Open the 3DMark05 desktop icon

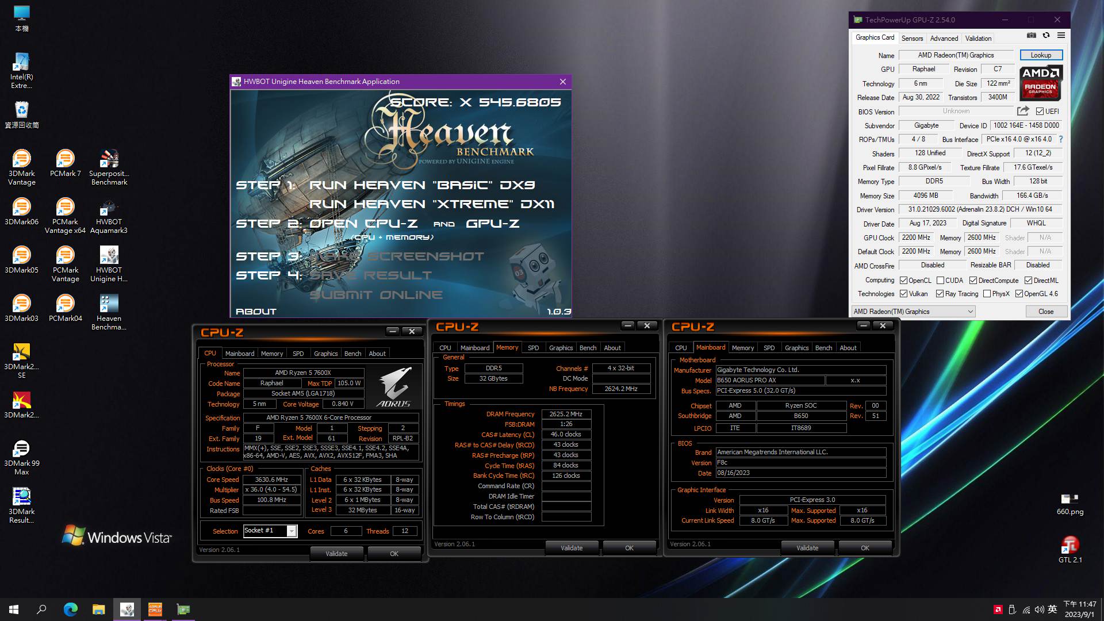pyautogui.click(x=22, y=259)
